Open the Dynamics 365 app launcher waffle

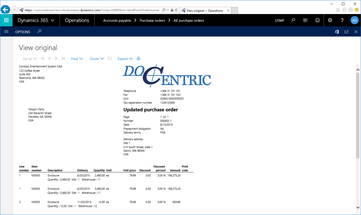click(6, 20)
